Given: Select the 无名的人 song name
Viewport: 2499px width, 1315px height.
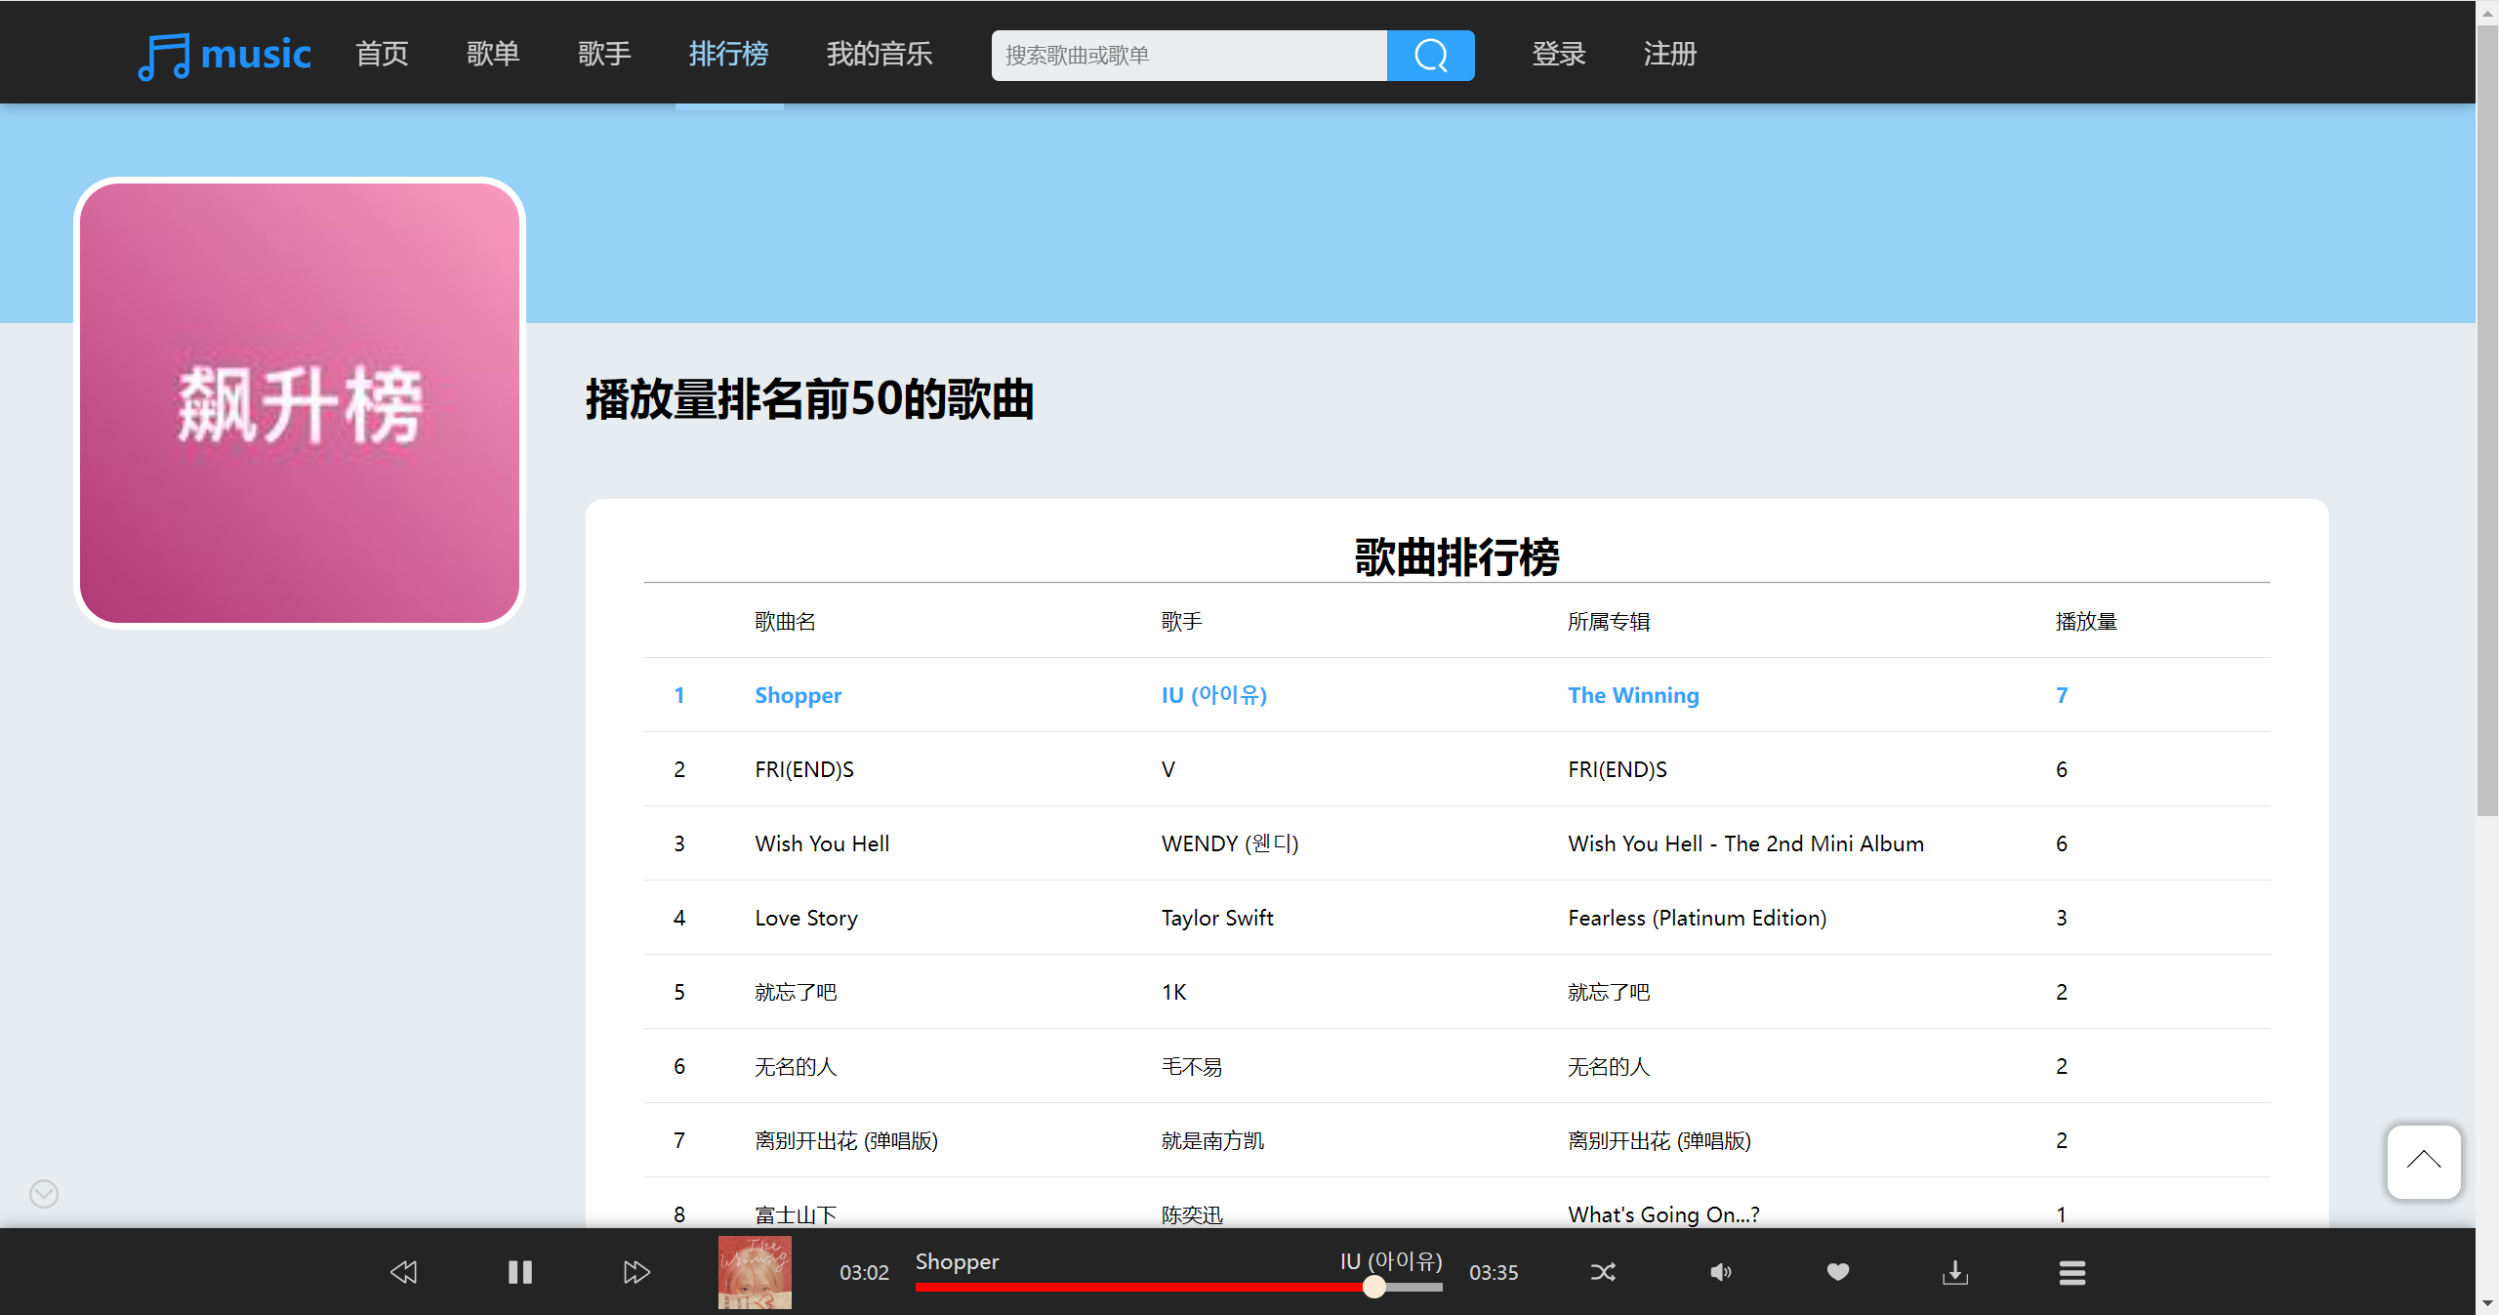Looking at the screenshot, I should [x=796, y=1066].
